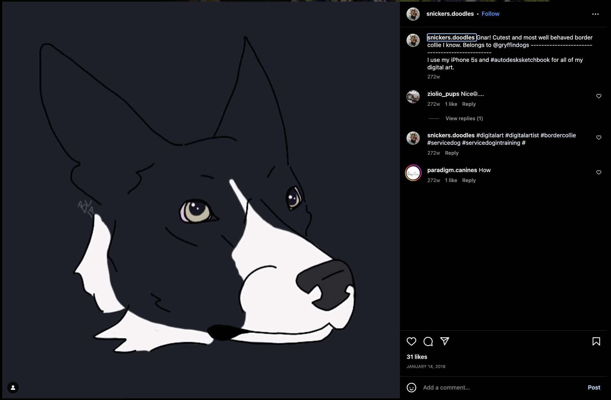Open the #digitalartist hashtag
611x400 pixels.
point(522,135)
